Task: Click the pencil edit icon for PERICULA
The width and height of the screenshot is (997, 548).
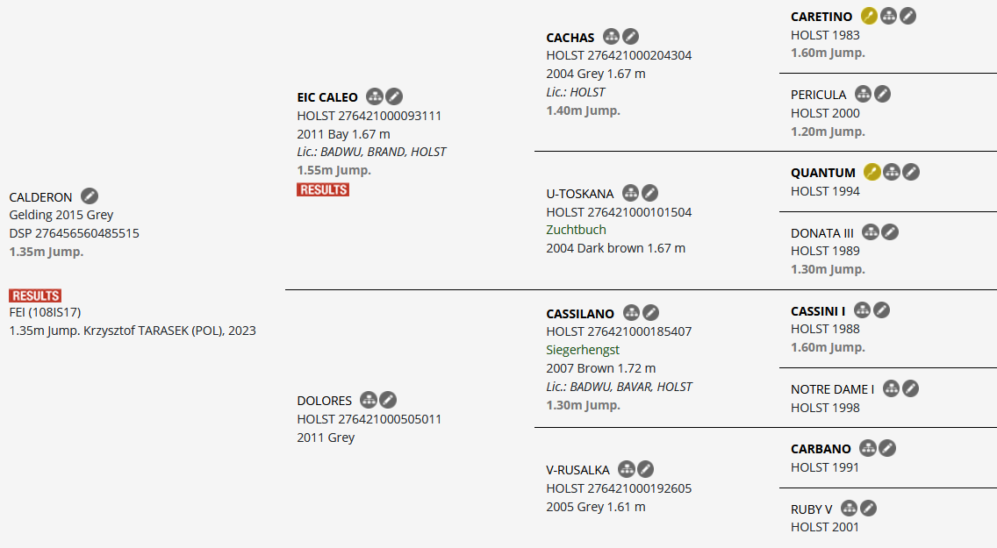Action: pos(882,94)
